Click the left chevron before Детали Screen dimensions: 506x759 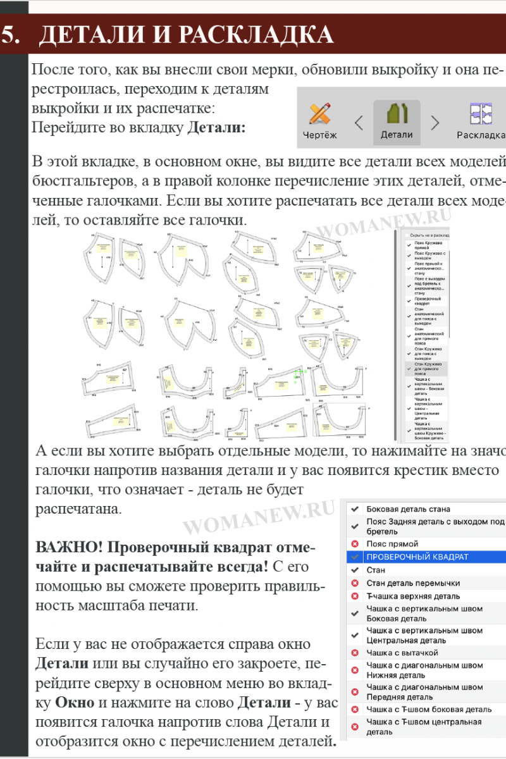(359, 121)
